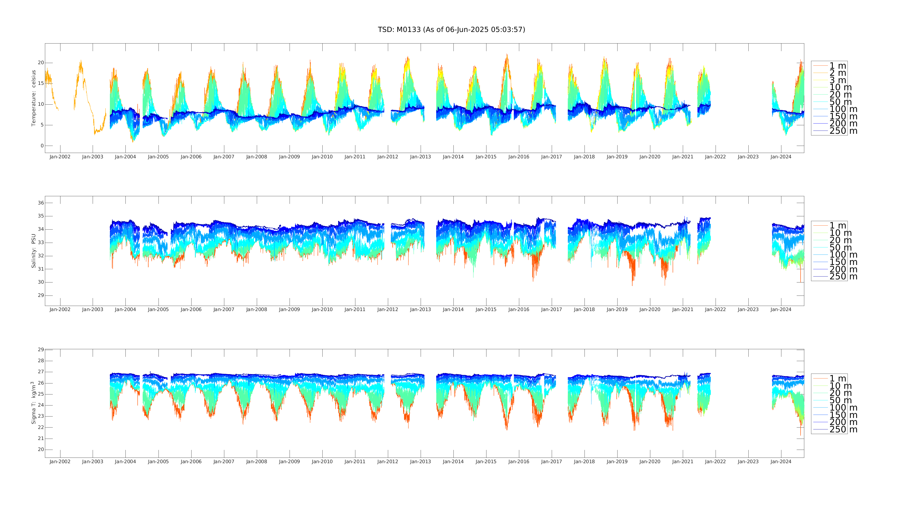Click the "20" tick on temperature axis

(41, 63)
